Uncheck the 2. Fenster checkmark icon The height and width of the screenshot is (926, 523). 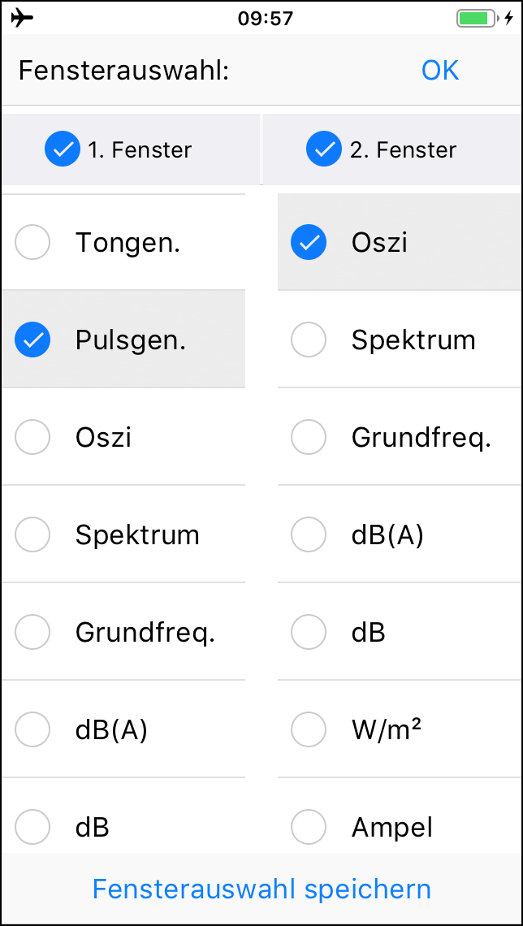[323, 149]
